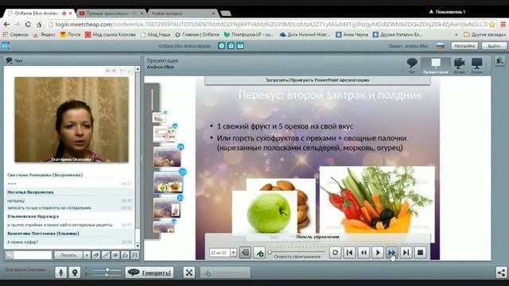Toggle the slide panel icon next to slide dropdown

click(x=245, y=253)
